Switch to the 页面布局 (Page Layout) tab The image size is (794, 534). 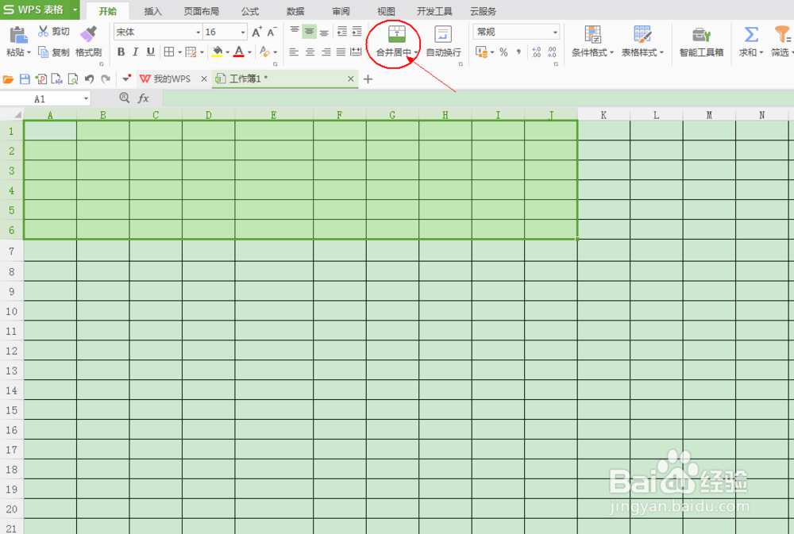(x=201, y=11)
